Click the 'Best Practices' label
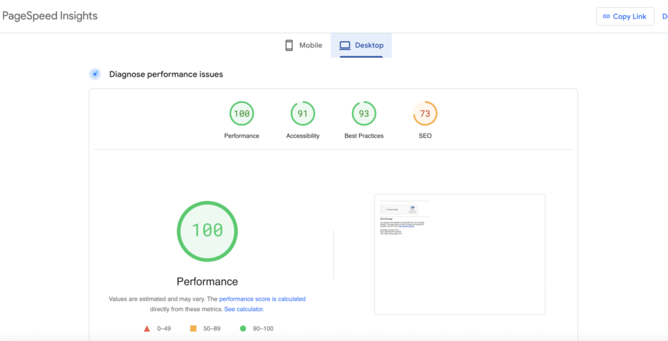This screenshot has width=668, height=341. pos(364,136)
